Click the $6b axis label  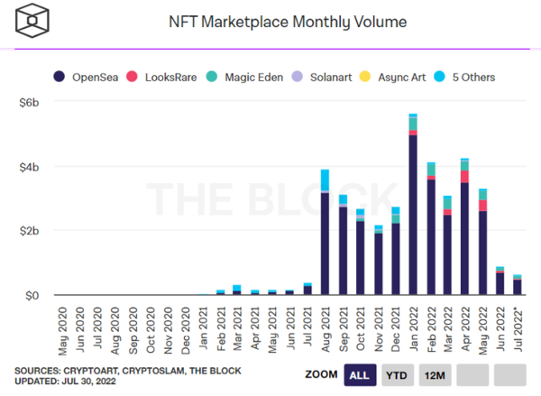click(x=30, y=103)
